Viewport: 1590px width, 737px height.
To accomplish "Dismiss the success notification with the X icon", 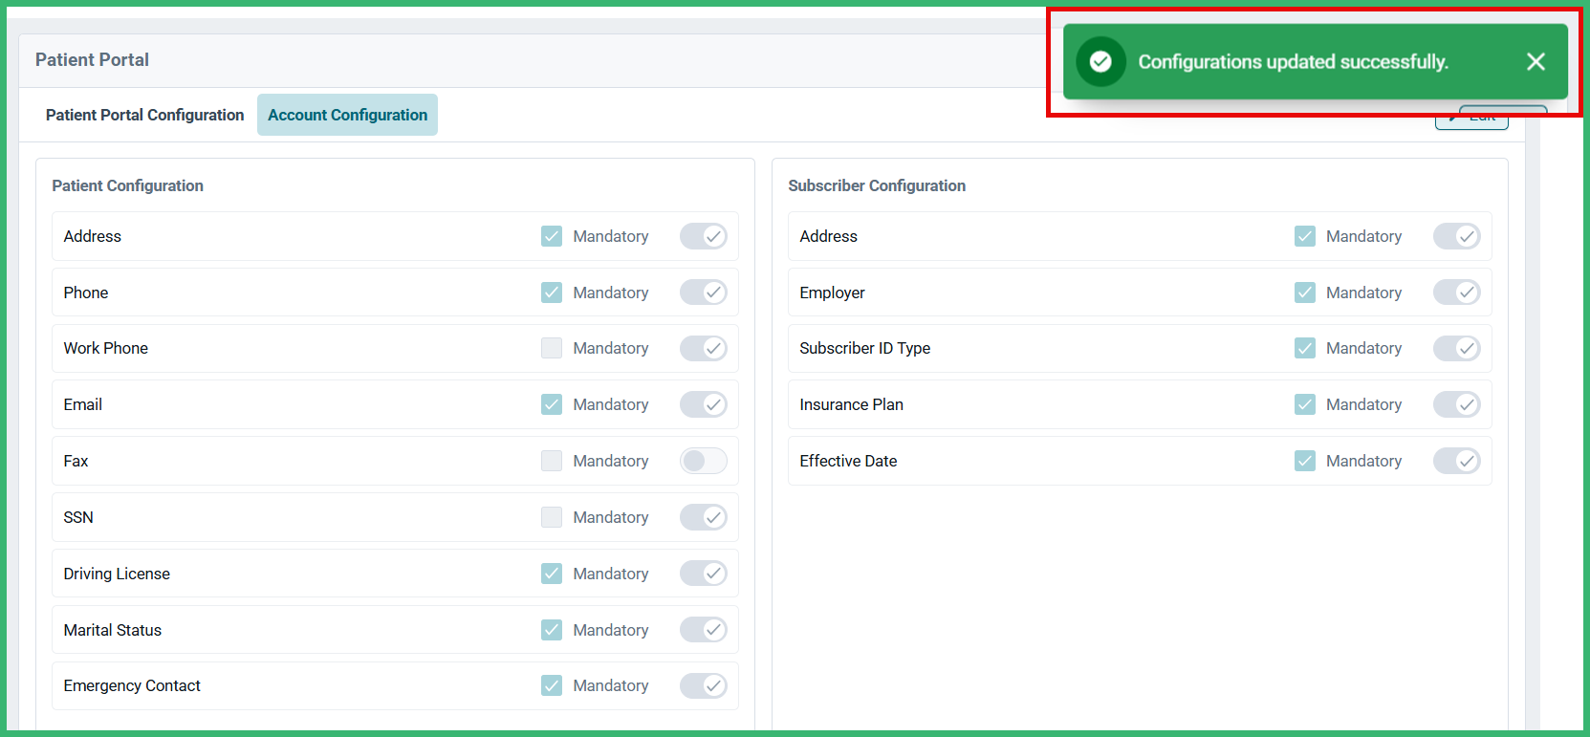I will (x=1536, y=62).
